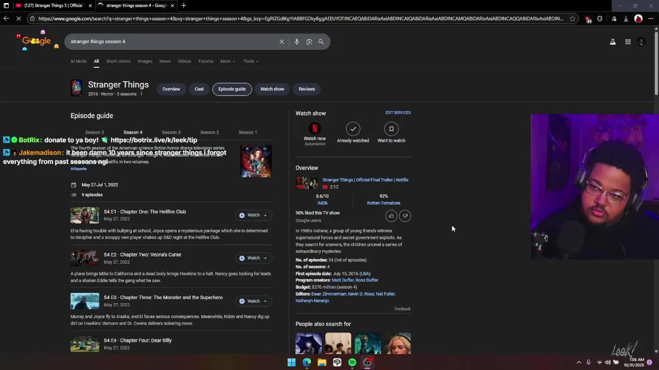Open Chapter One: The Hellfire Club thumbnail

tap(85, 215)
